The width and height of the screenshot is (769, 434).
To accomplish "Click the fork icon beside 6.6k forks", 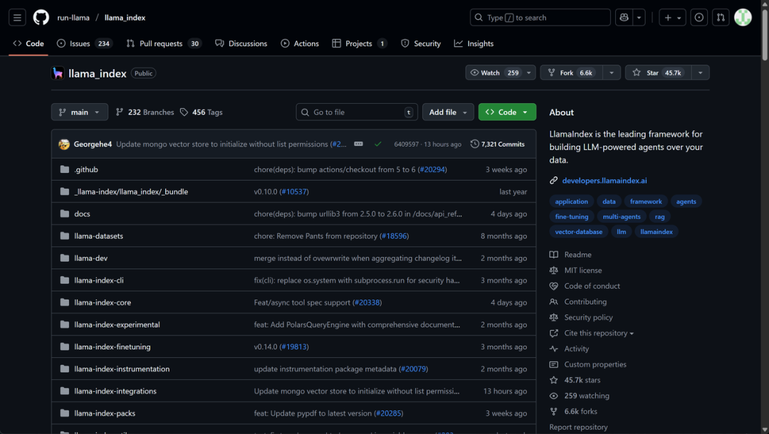I will 554,411.
